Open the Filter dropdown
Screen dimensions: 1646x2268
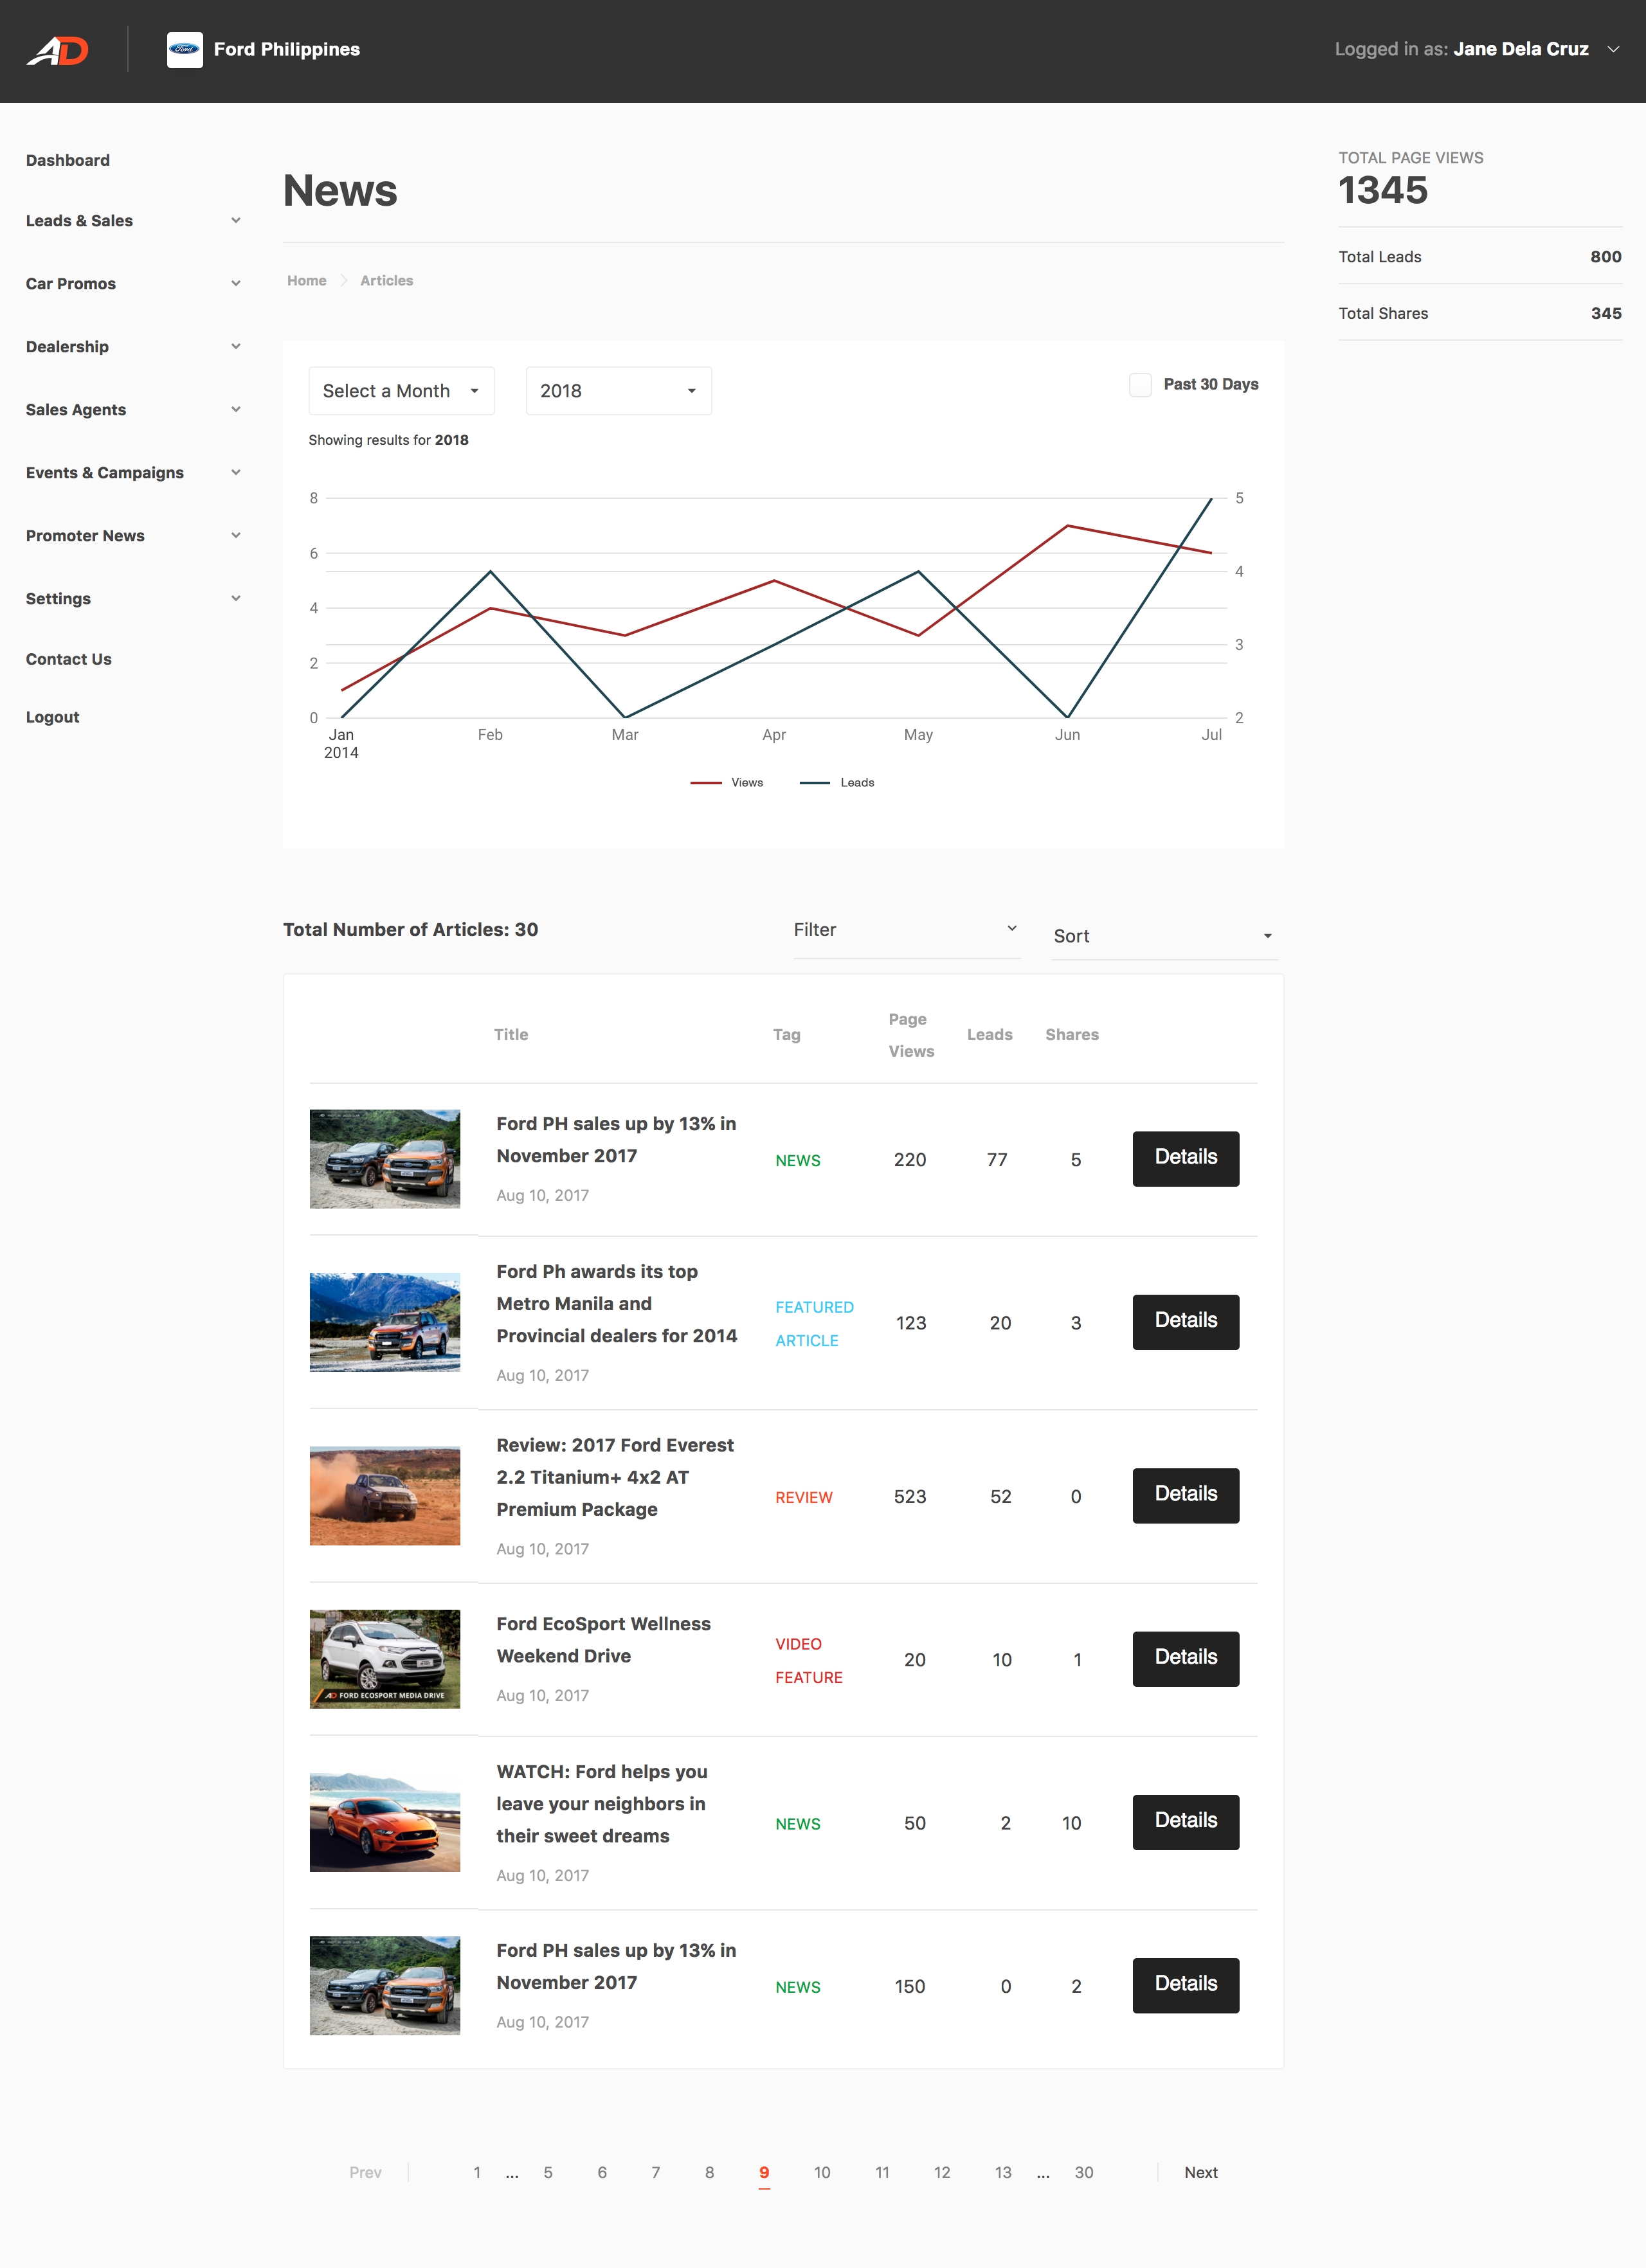pos(906,931)
